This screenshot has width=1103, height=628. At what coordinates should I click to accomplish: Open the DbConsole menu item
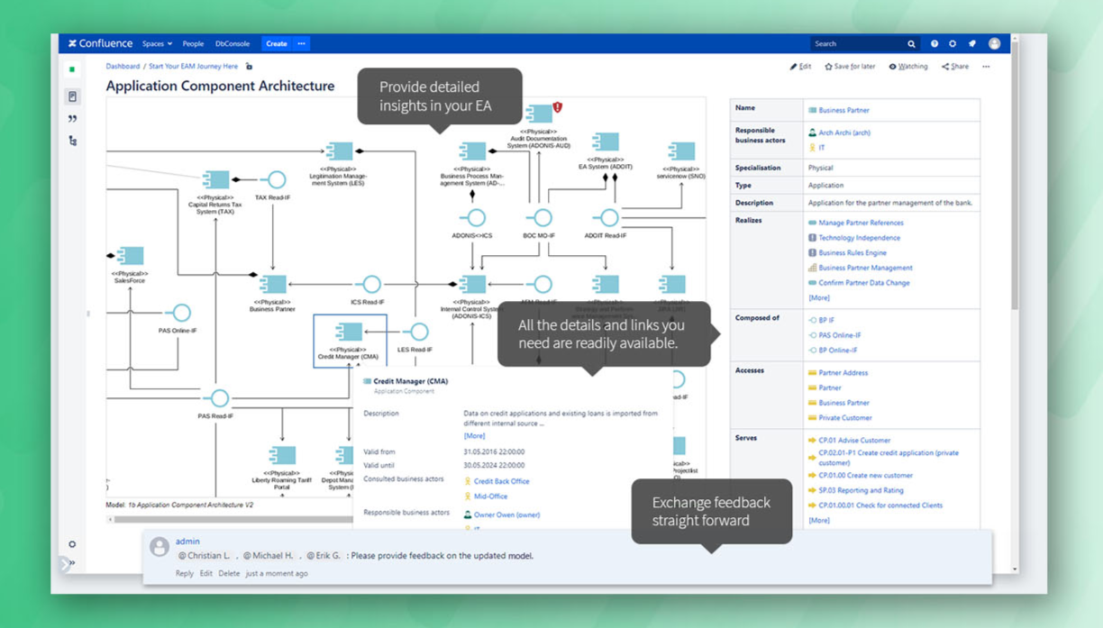point(232,43)
